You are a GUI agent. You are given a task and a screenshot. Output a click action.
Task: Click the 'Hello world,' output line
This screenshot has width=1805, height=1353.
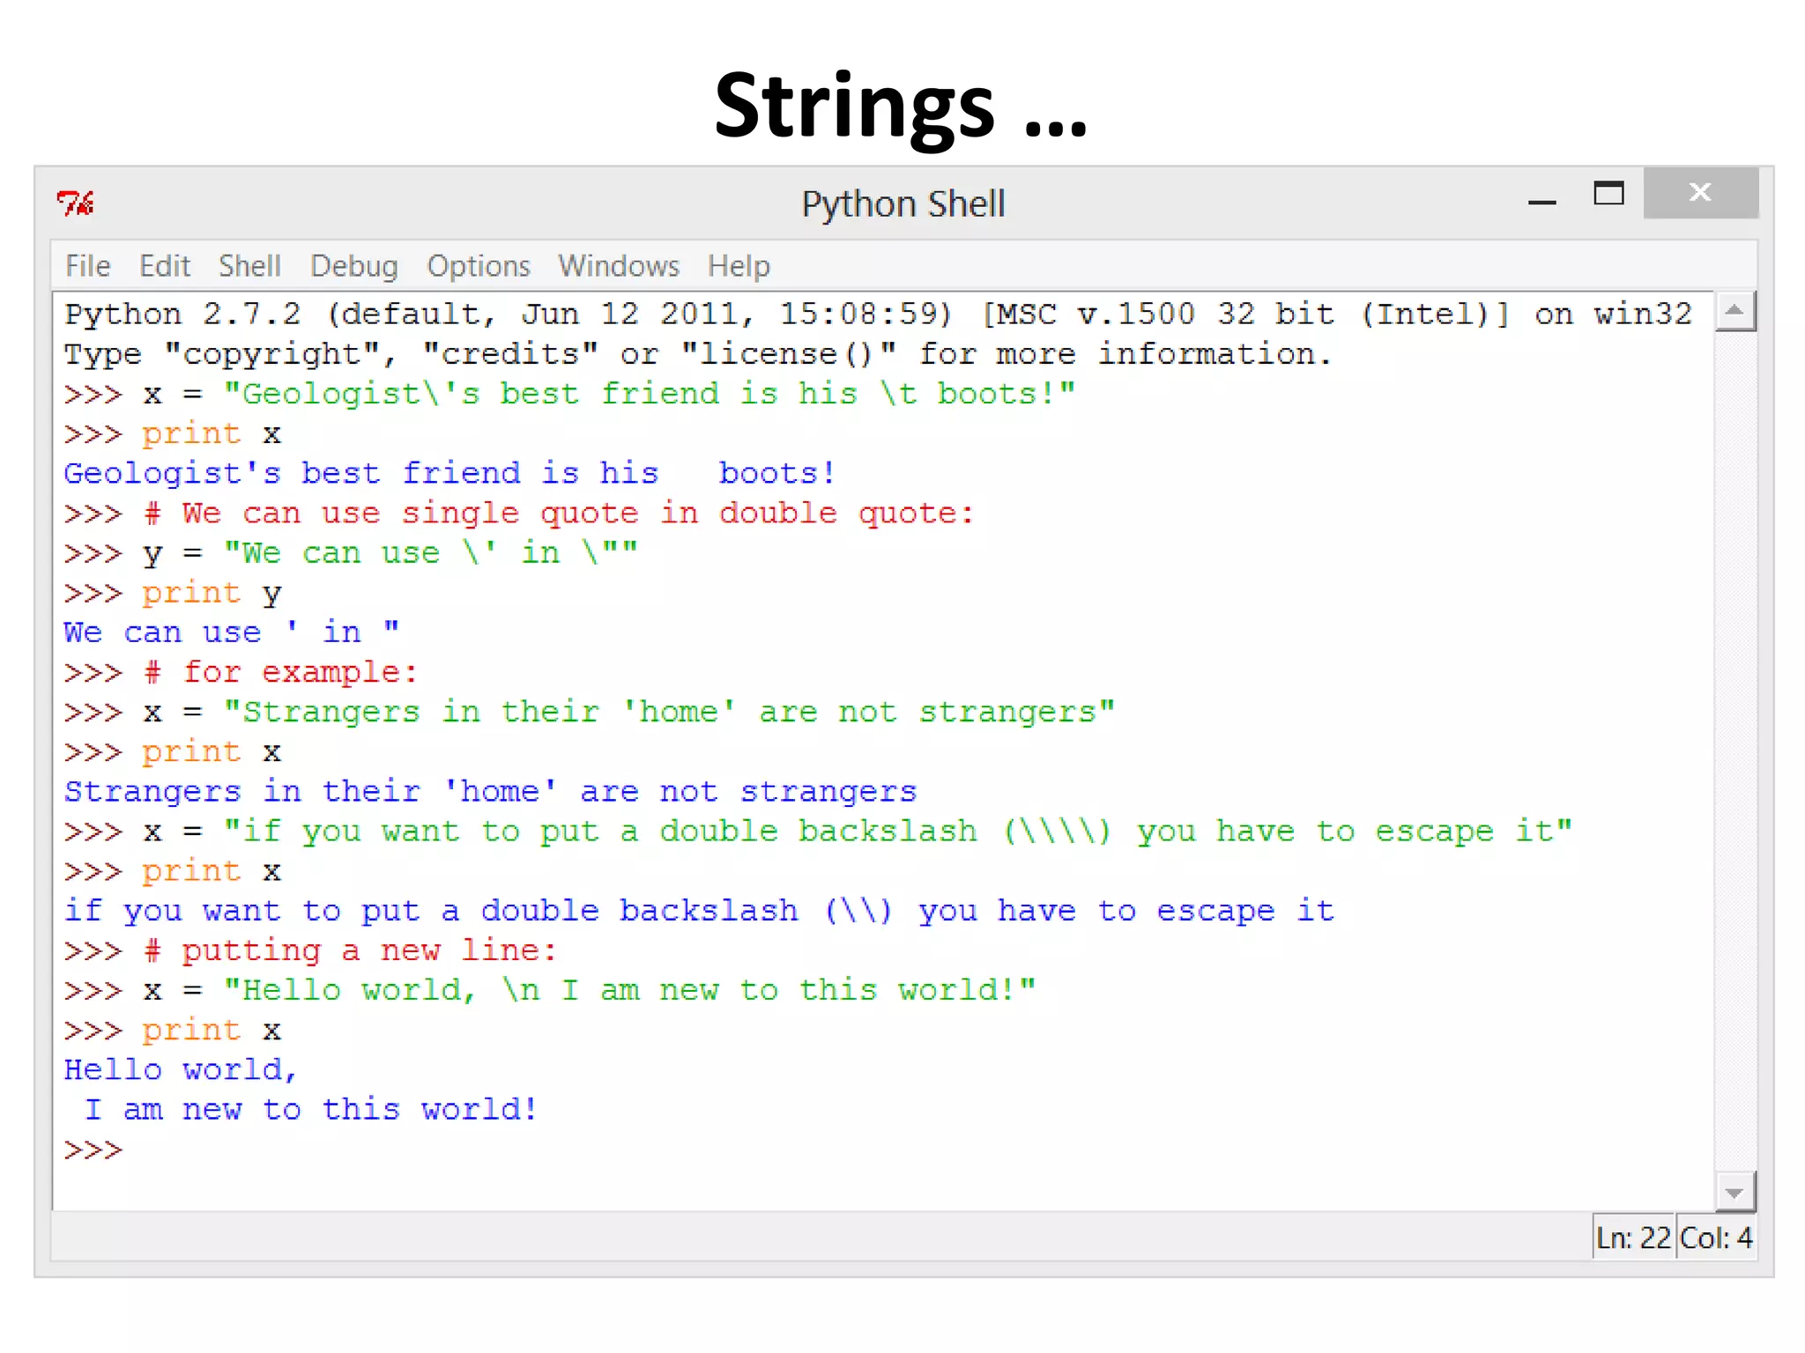click(181, 1070)
